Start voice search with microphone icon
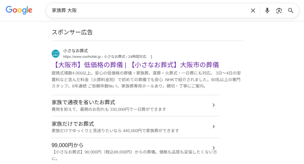Viewport: 304px width, 164px height. (267, 10)
